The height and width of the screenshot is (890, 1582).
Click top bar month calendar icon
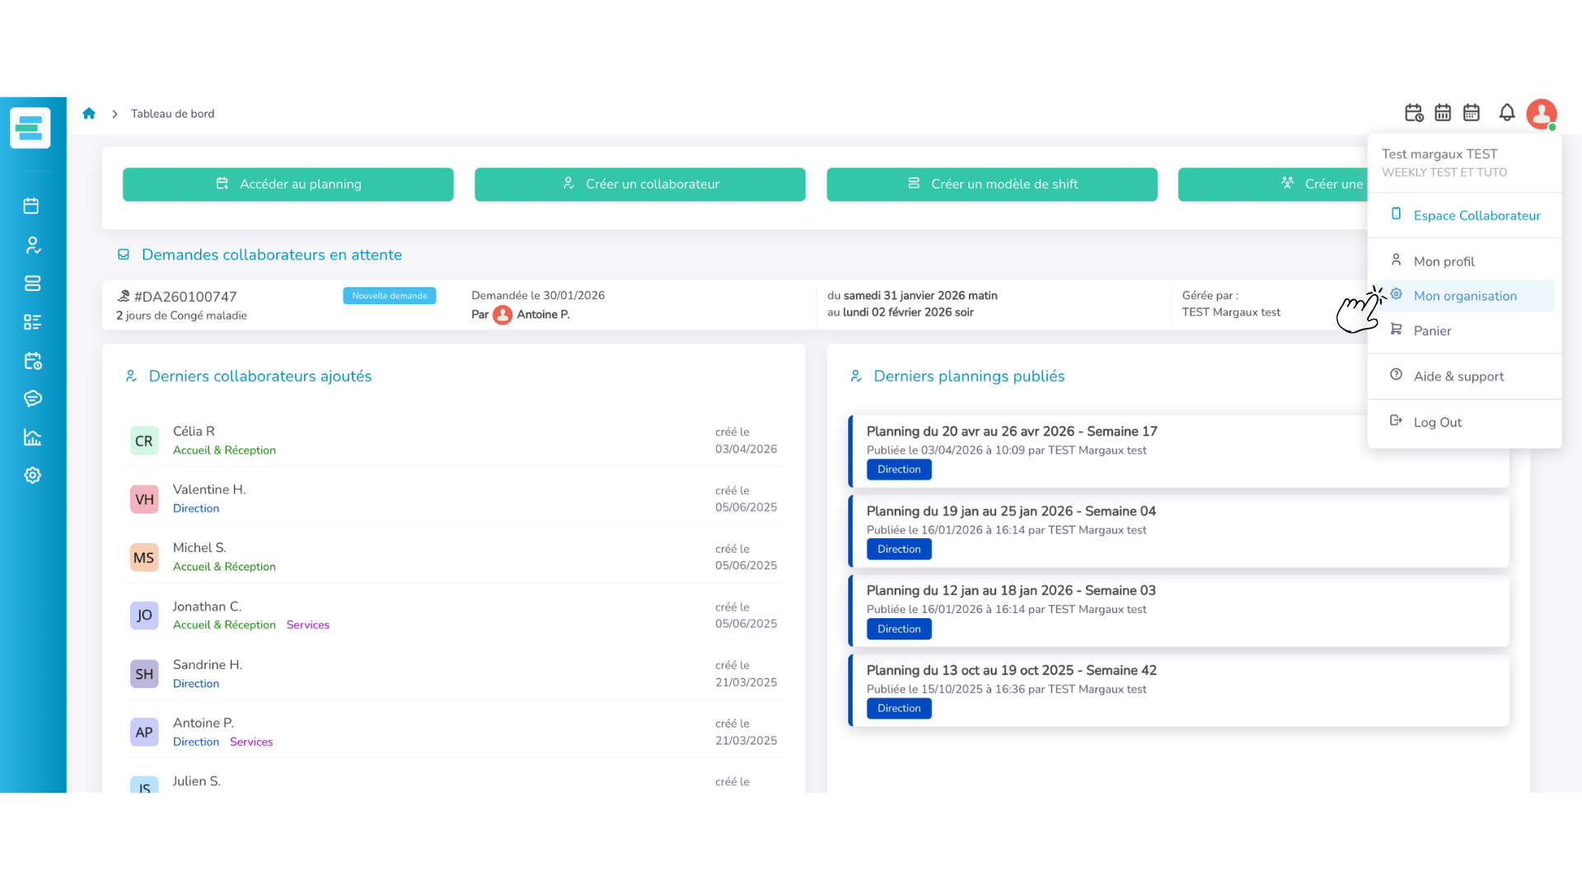(x=1472, y=113)
